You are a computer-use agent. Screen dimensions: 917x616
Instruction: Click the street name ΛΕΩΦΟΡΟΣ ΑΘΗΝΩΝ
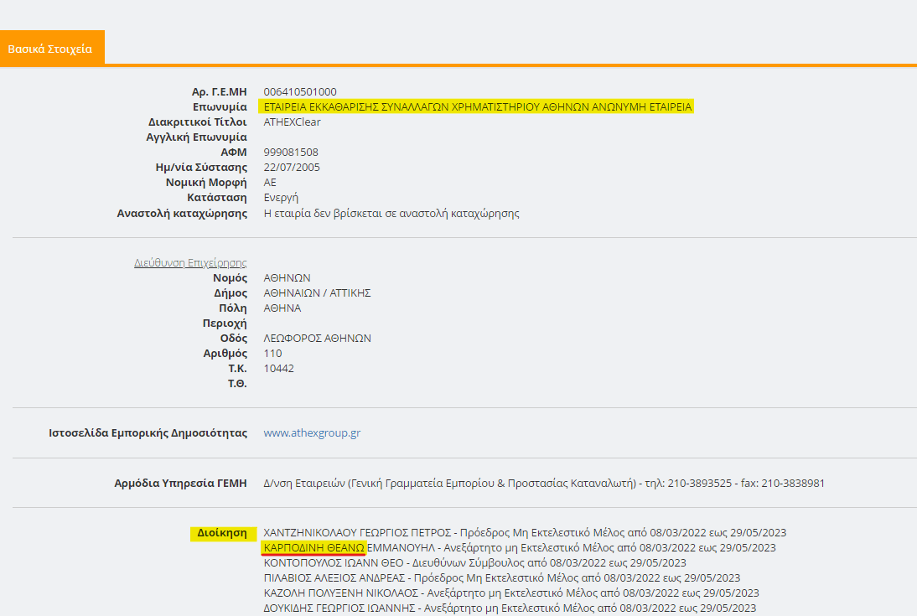pyautogui.click(x=317, y=338)
